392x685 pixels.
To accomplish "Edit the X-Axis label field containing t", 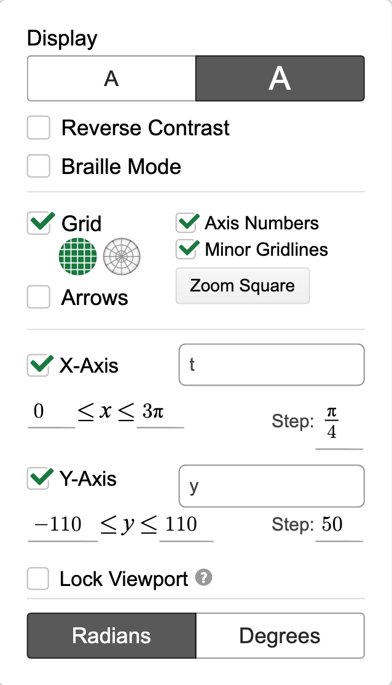I will [x=272, y=365].
